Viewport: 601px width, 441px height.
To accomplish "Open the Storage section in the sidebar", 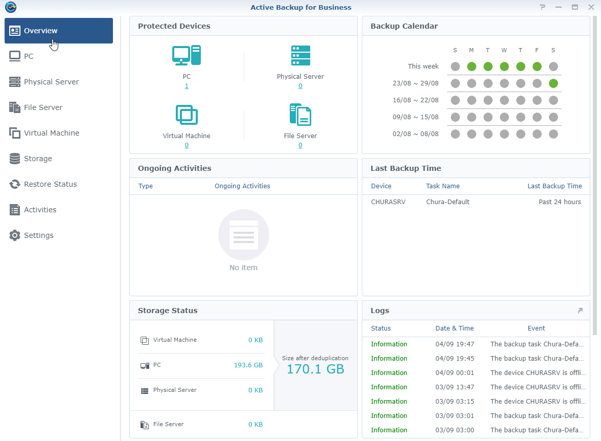I will pos(38,159).
